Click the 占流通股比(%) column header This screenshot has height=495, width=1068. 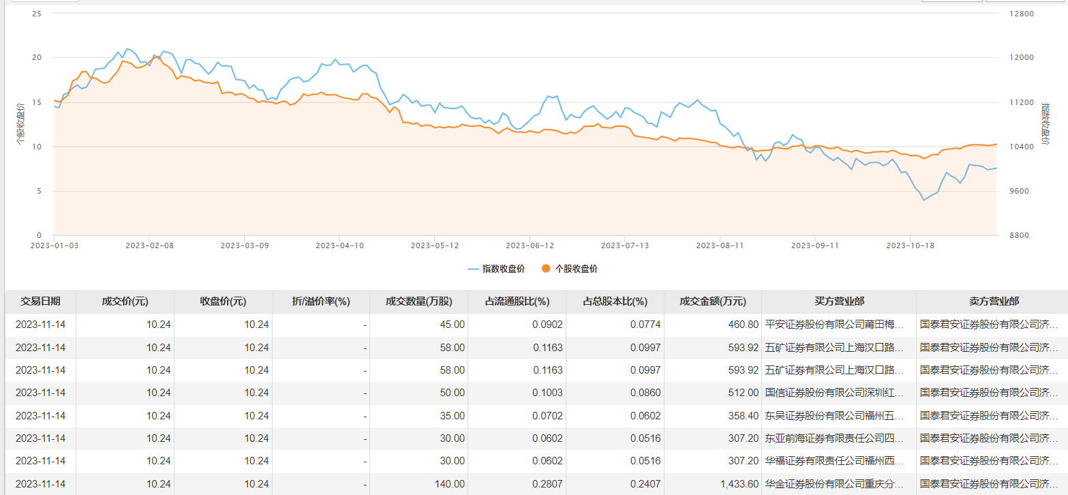[517, 301]
